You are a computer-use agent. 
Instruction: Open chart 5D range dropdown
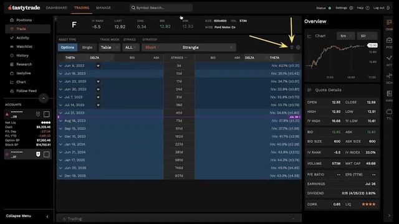pyautogui.click(x=367, y=36)
